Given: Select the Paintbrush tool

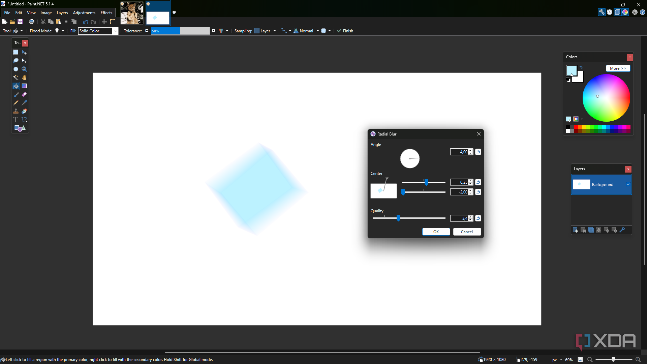Looking at the screenshot, I should (16, 95).
